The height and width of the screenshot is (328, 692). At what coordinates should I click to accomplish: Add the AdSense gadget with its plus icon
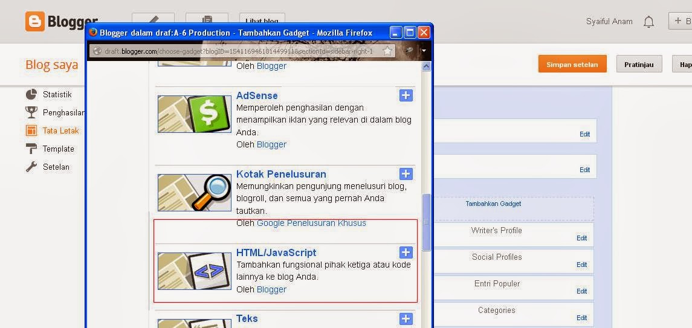click(x=406, y=95)
